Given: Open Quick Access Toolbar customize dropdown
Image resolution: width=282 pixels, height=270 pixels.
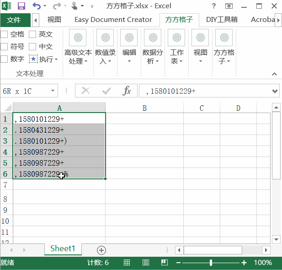Looking at the screenshot, I should tap(92, 6).
